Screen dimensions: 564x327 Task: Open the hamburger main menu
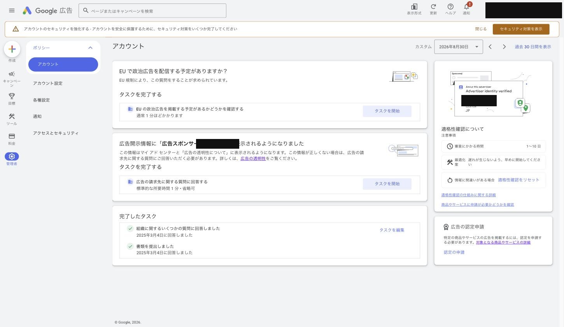(x=12, y=11)
